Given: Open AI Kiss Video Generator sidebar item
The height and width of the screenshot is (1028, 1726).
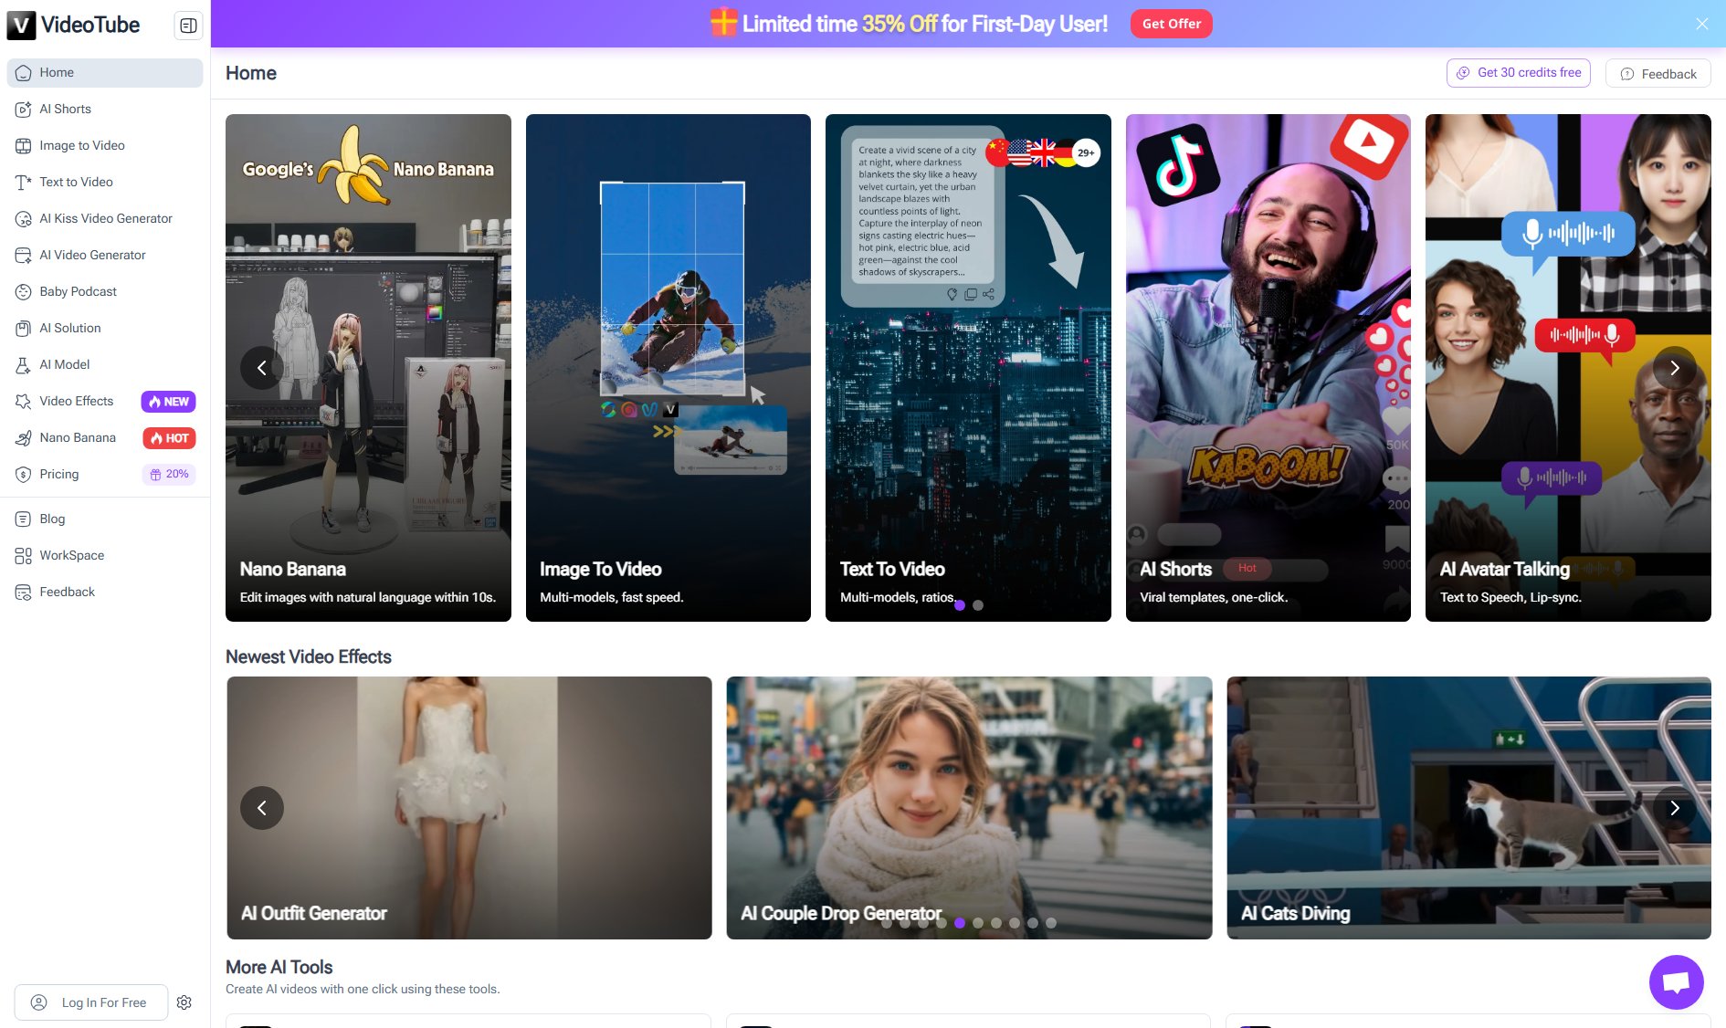Looking at the screenshot, I should (106, 218).
